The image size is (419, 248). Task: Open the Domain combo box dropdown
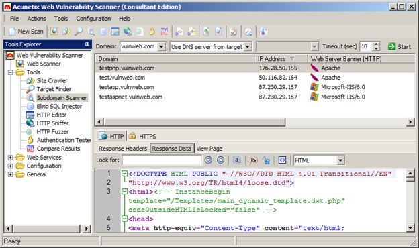(161, 46)
